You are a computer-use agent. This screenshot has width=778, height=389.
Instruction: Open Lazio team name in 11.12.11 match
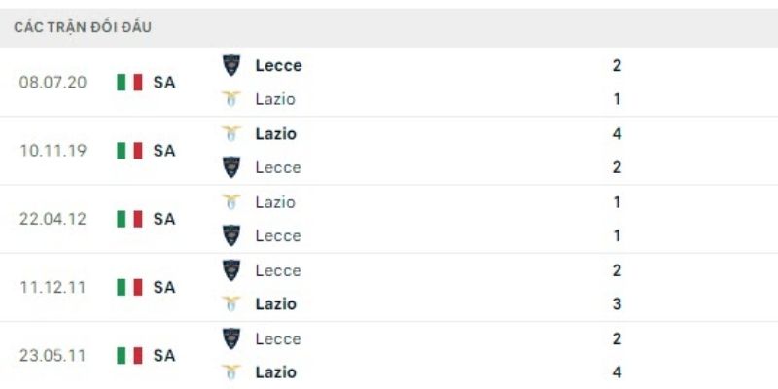[275, 303]
